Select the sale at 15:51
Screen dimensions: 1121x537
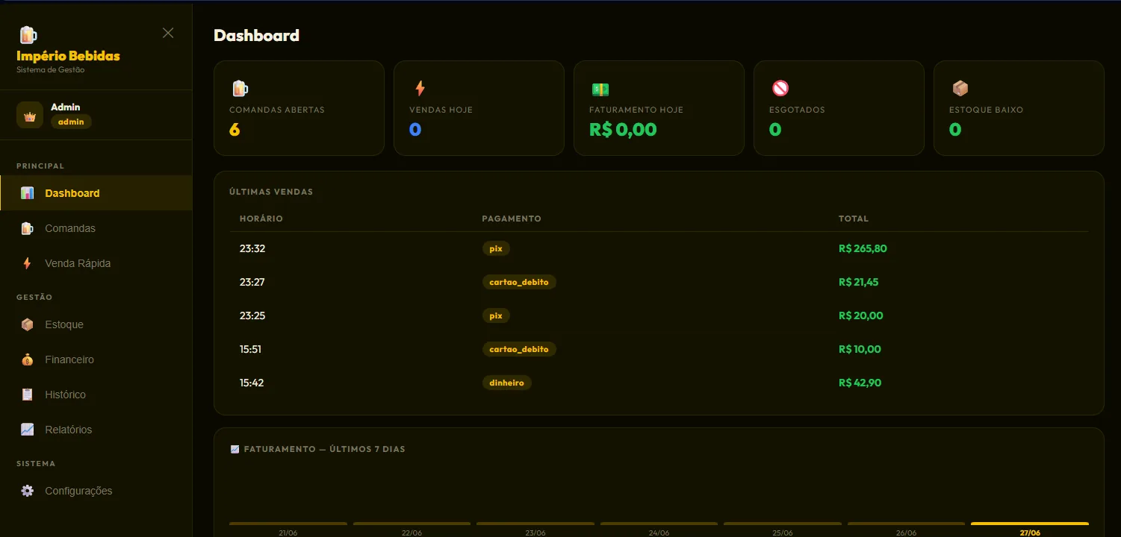click(659, 349)
